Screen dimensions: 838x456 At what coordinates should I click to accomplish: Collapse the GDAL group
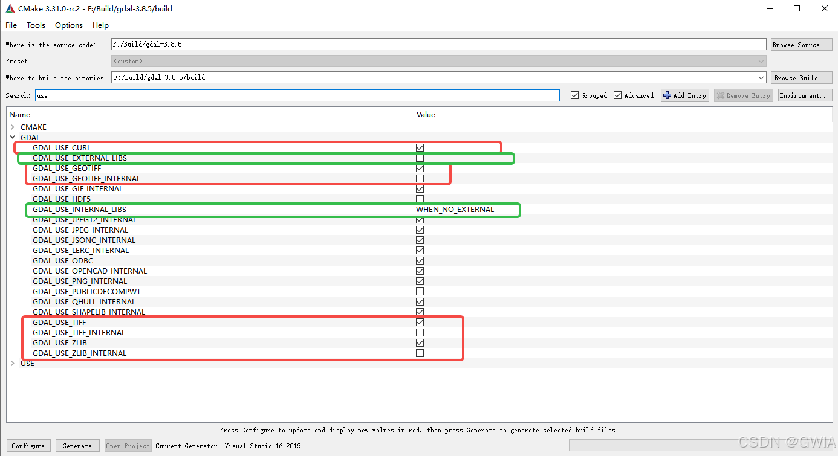pyautogui.click(x=13, y=138)
